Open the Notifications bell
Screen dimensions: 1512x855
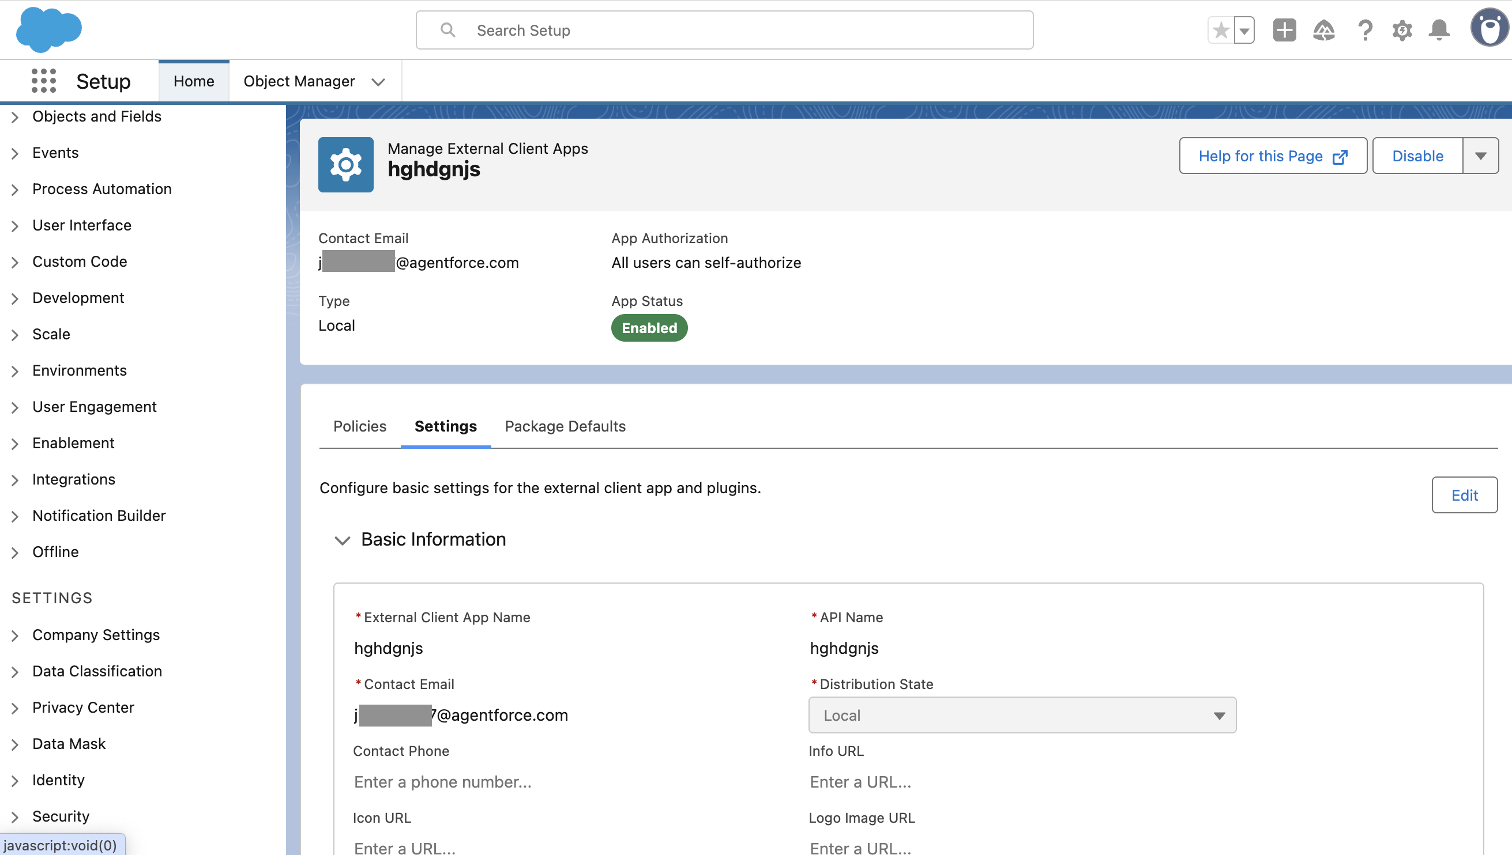(x=1439, y=30)
